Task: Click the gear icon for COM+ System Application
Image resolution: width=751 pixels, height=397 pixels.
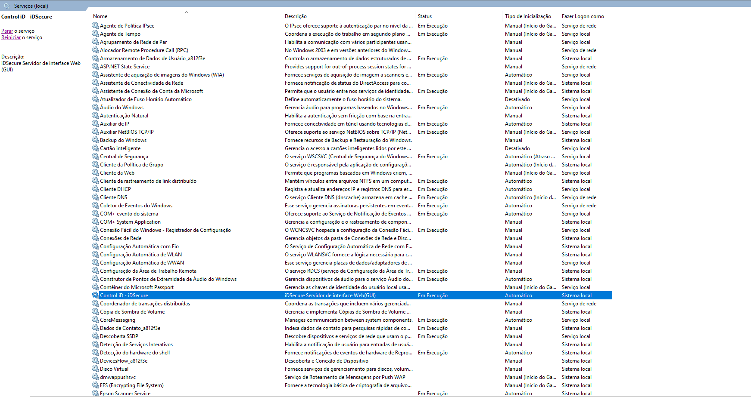Action: tap(95, 222)
